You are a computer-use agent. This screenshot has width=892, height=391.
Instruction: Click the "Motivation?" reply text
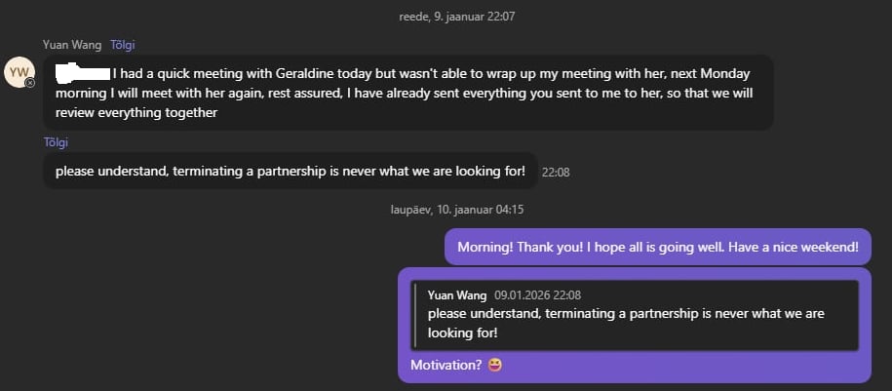point(446,366)
